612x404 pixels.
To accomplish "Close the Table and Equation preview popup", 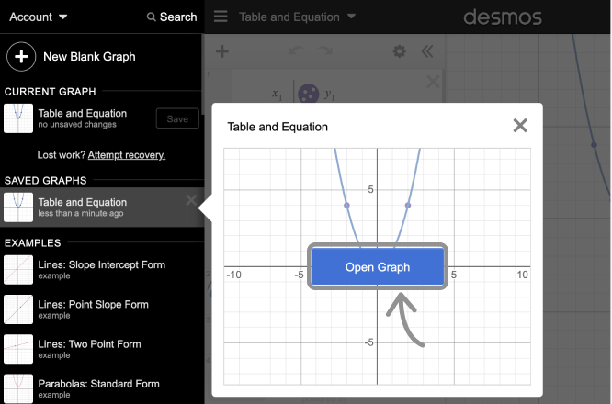I will [520, 126].
